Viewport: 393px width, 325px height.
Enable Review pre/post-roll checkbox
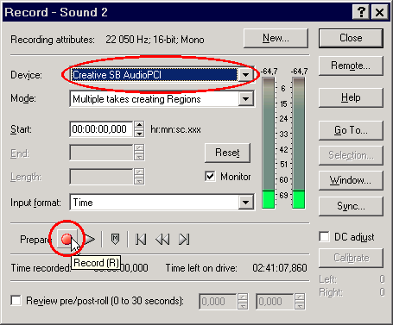(x=16, y=301)
